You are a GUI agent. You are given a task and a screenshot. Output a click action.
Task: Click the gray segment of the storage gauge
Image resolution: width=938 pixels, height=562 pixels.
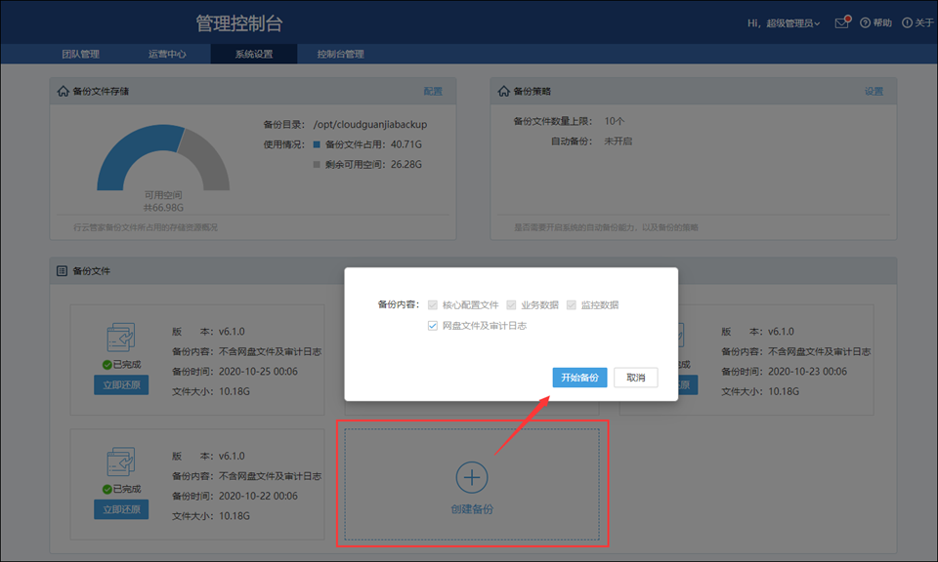point(208,158)
